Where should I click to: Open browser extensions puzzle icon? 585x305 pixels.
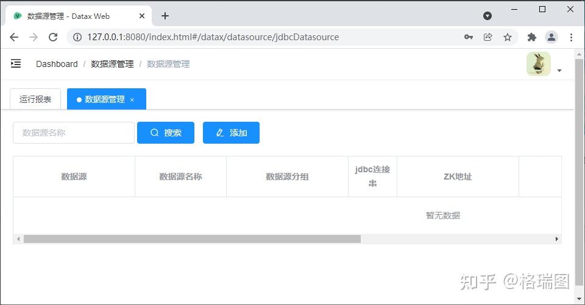[x=531, y=37]
